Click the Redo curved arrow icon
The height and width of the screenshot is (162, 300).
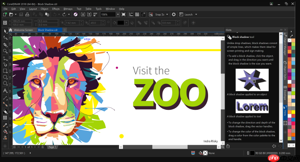[x=64, y=14]
